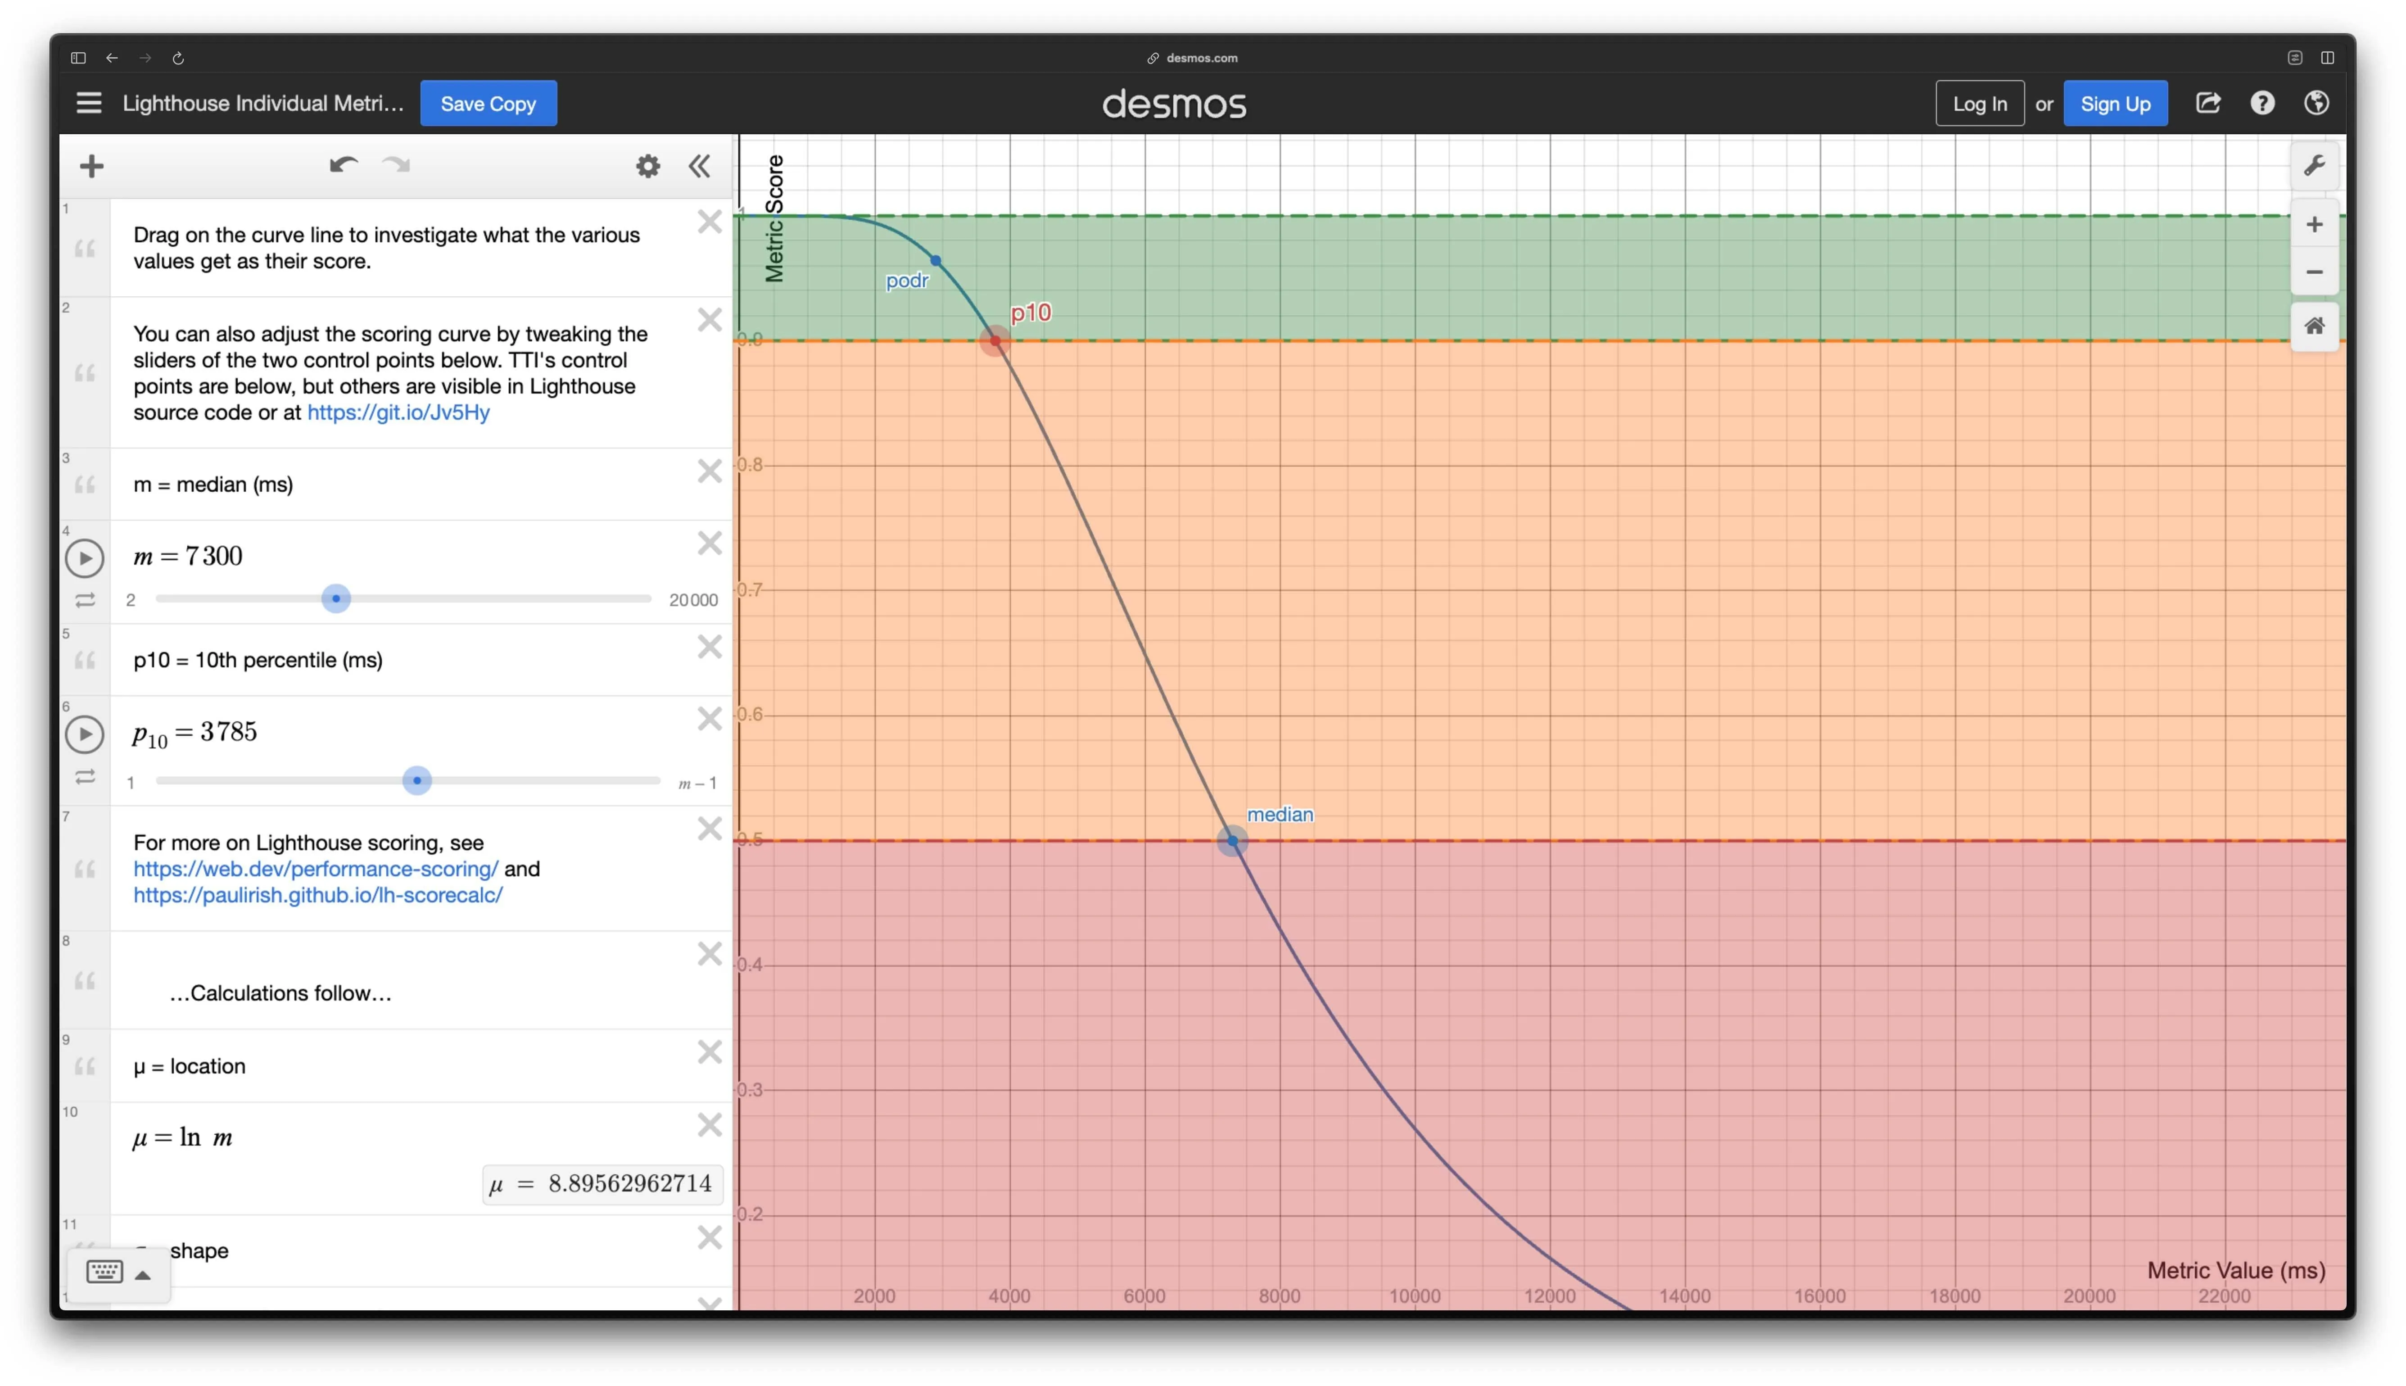
Task: Toggle the m slider loop mode
Action: [85, 600]
